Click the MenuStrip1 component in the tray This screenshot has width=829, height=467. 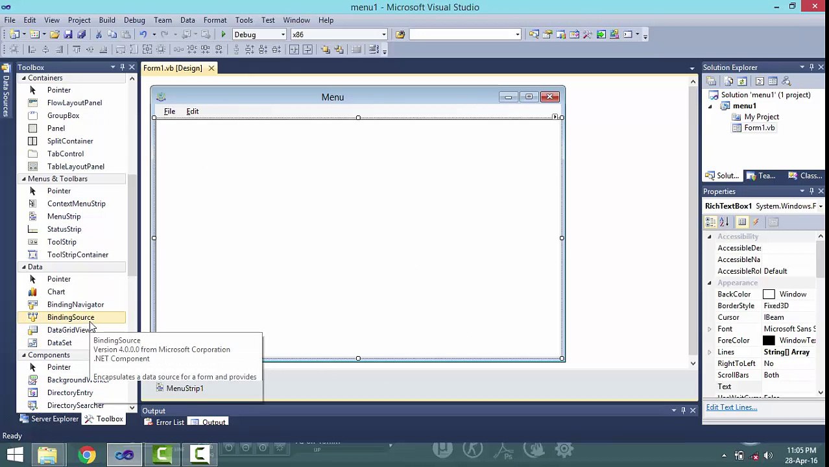point(180,388)
